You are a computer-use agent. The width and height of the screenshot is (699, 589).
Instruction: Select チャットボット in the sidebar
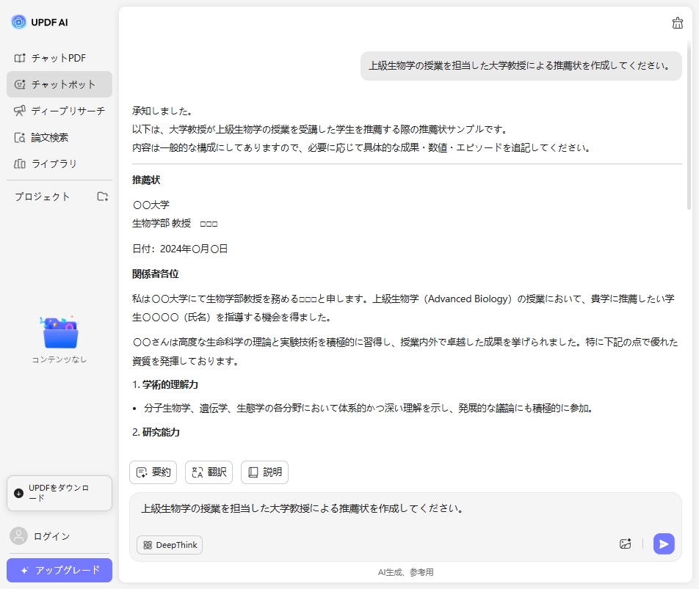[x=59, y=84]
